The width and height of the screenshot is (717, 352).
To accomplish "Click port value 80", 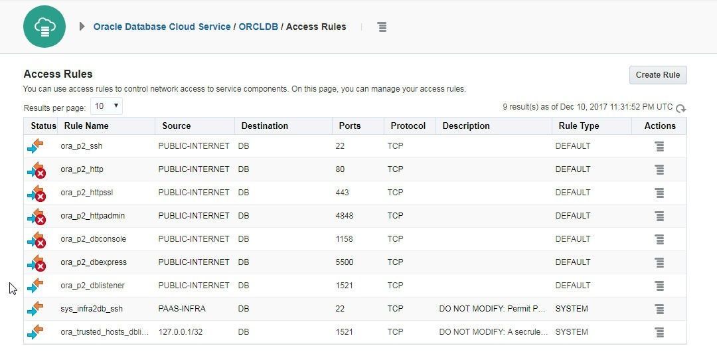I will (340, 169).
